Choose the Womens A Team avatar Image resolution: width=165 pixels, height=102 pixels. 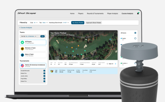pyautogui.click(x=22, y=49)
